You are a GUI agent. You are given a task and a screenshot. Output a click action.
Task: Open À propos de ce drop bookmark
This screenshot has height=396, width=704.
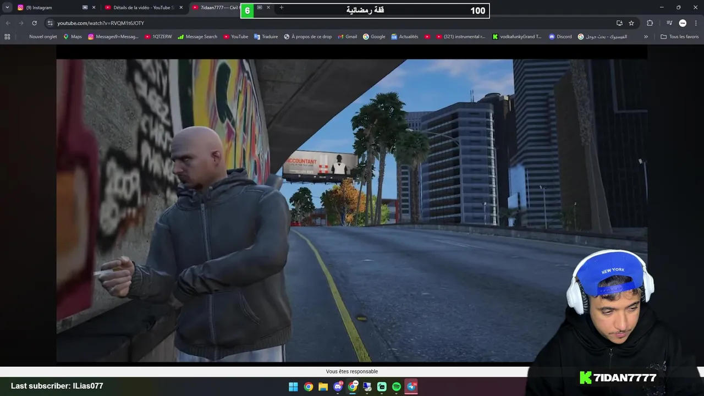(308, 37)
